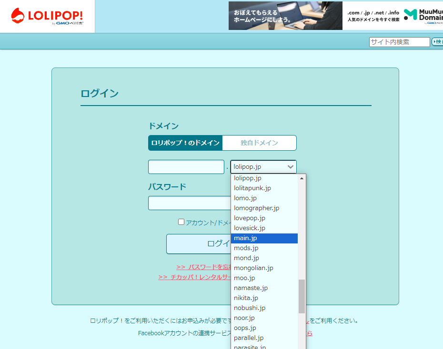
Task: Switch to 独自ドメイン tab
Action: pos(259,143)
